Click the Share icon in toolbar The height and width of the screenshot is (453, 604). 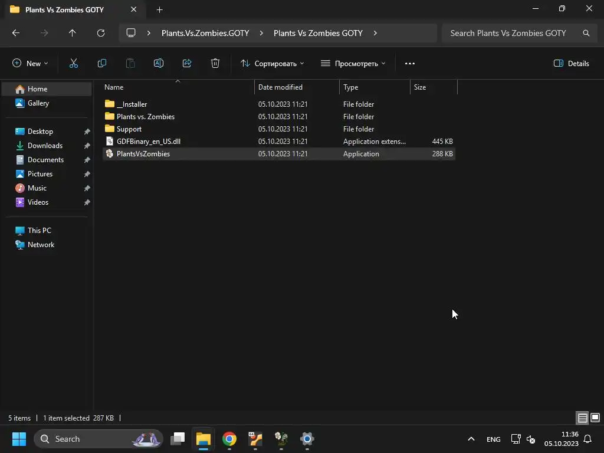coord(187,63)
